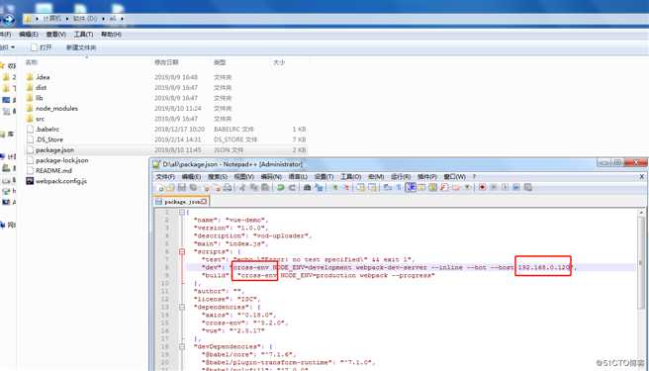Click the Replace toolbar icon
649x371 pixels.
pyautogui.click(x=319, y=188)
